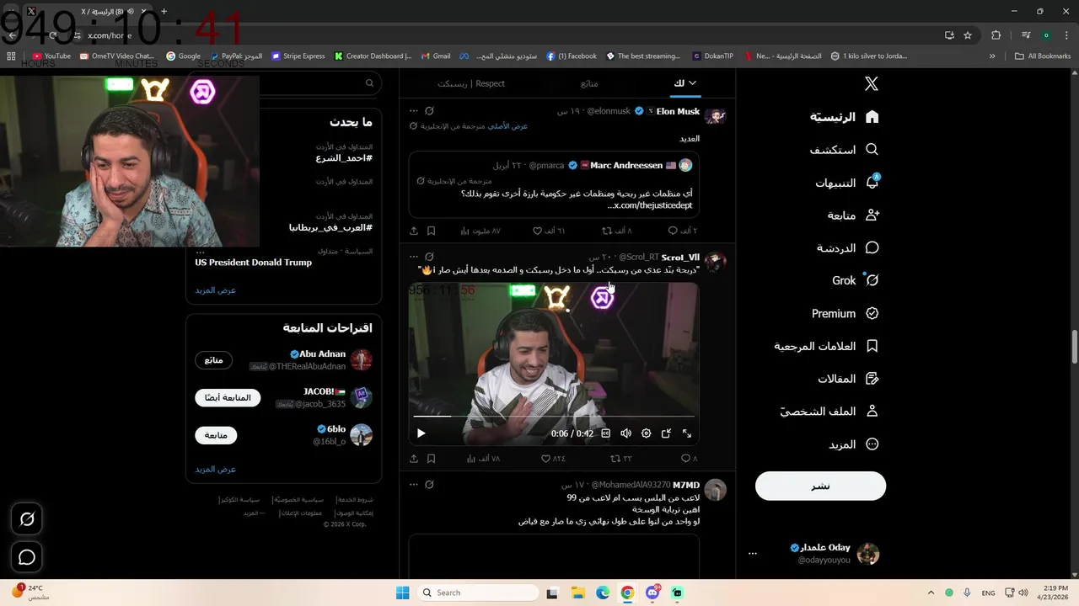Click the نشر post button
1079x606 pixels.
820,486
